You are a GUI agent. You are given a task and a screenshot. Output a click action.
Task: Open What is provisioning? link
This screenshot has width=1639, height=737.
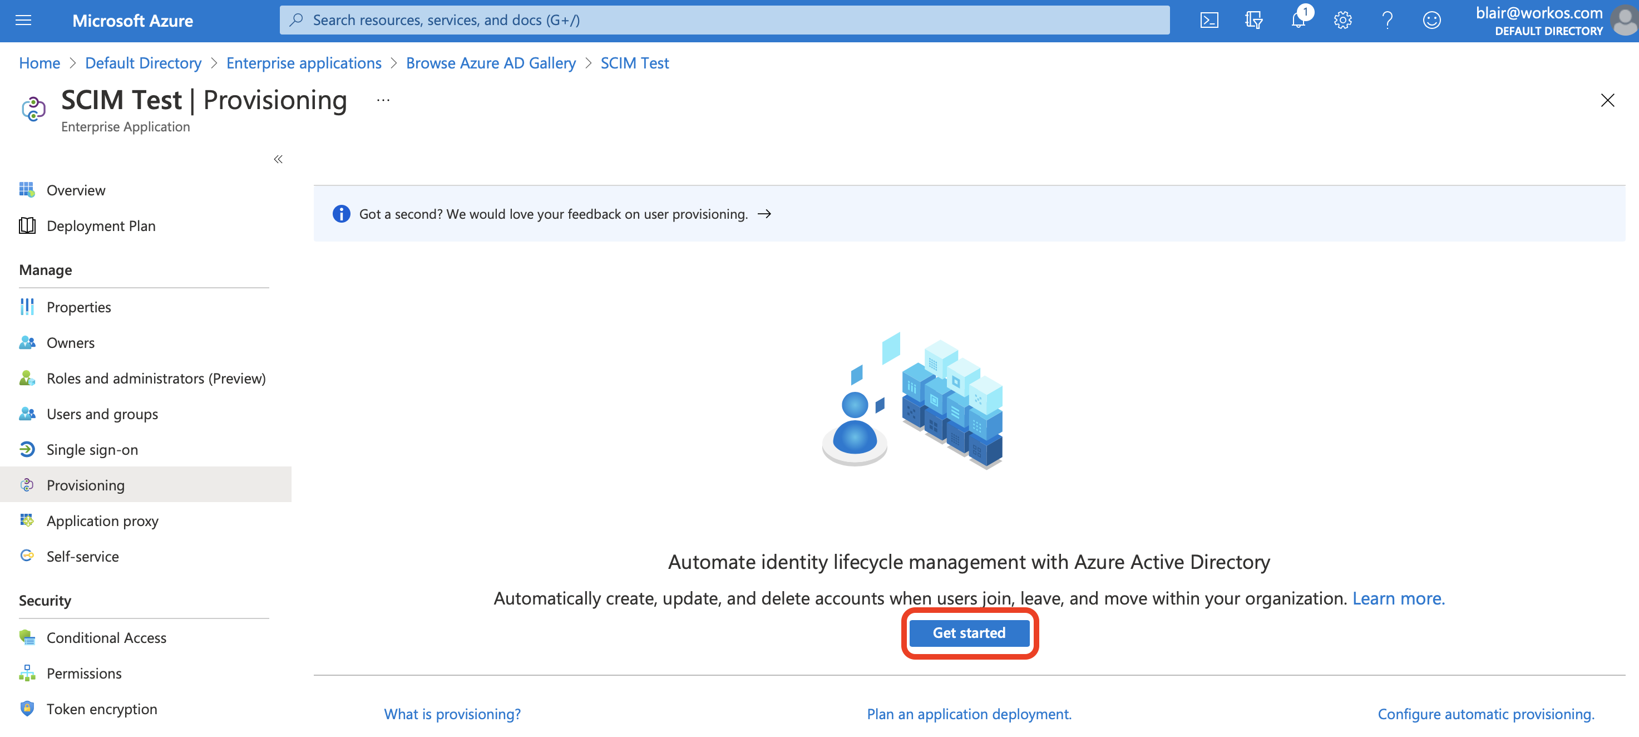452,714
